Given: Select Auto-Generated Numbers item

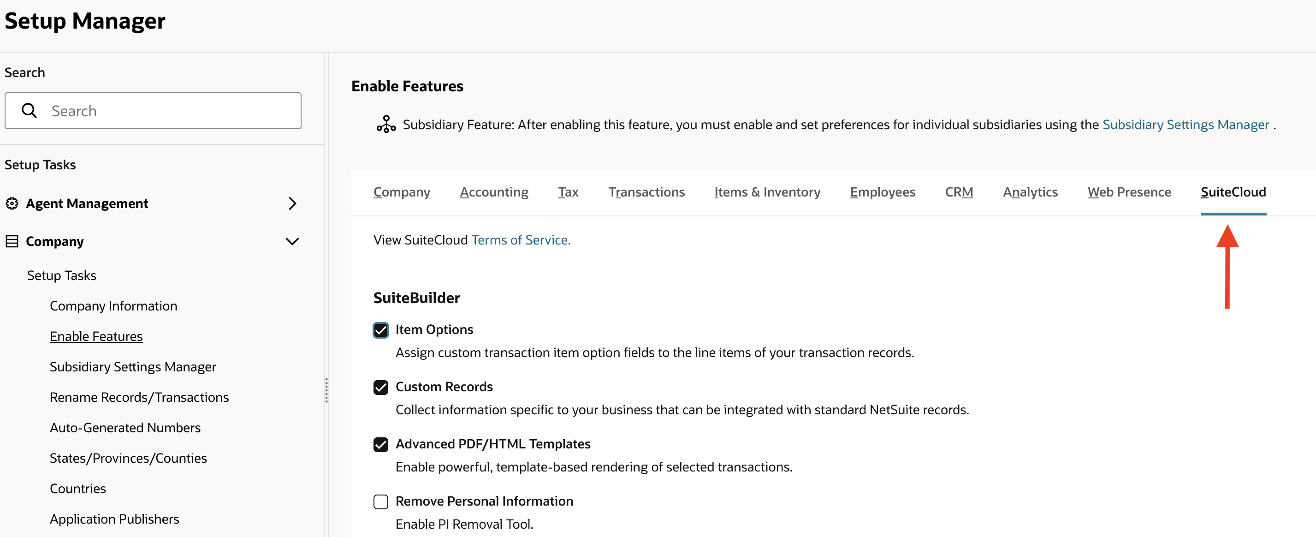Looking at the screenshot, I should (x=125, y=428).
